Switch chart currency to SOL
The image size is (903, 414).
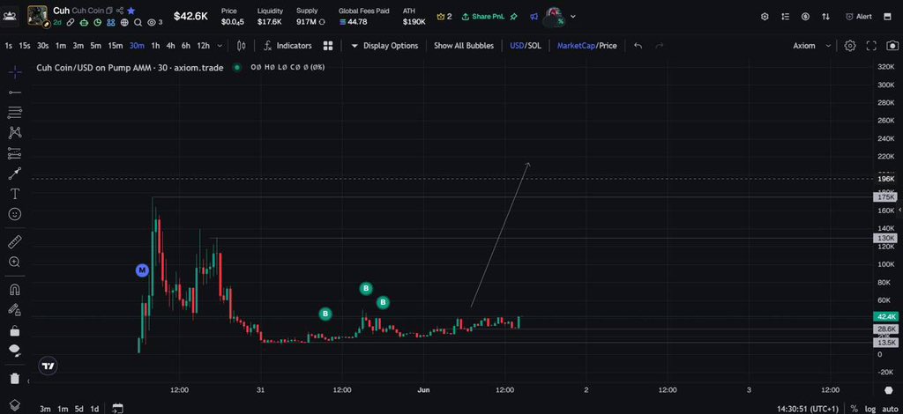[x=534, y=46]
